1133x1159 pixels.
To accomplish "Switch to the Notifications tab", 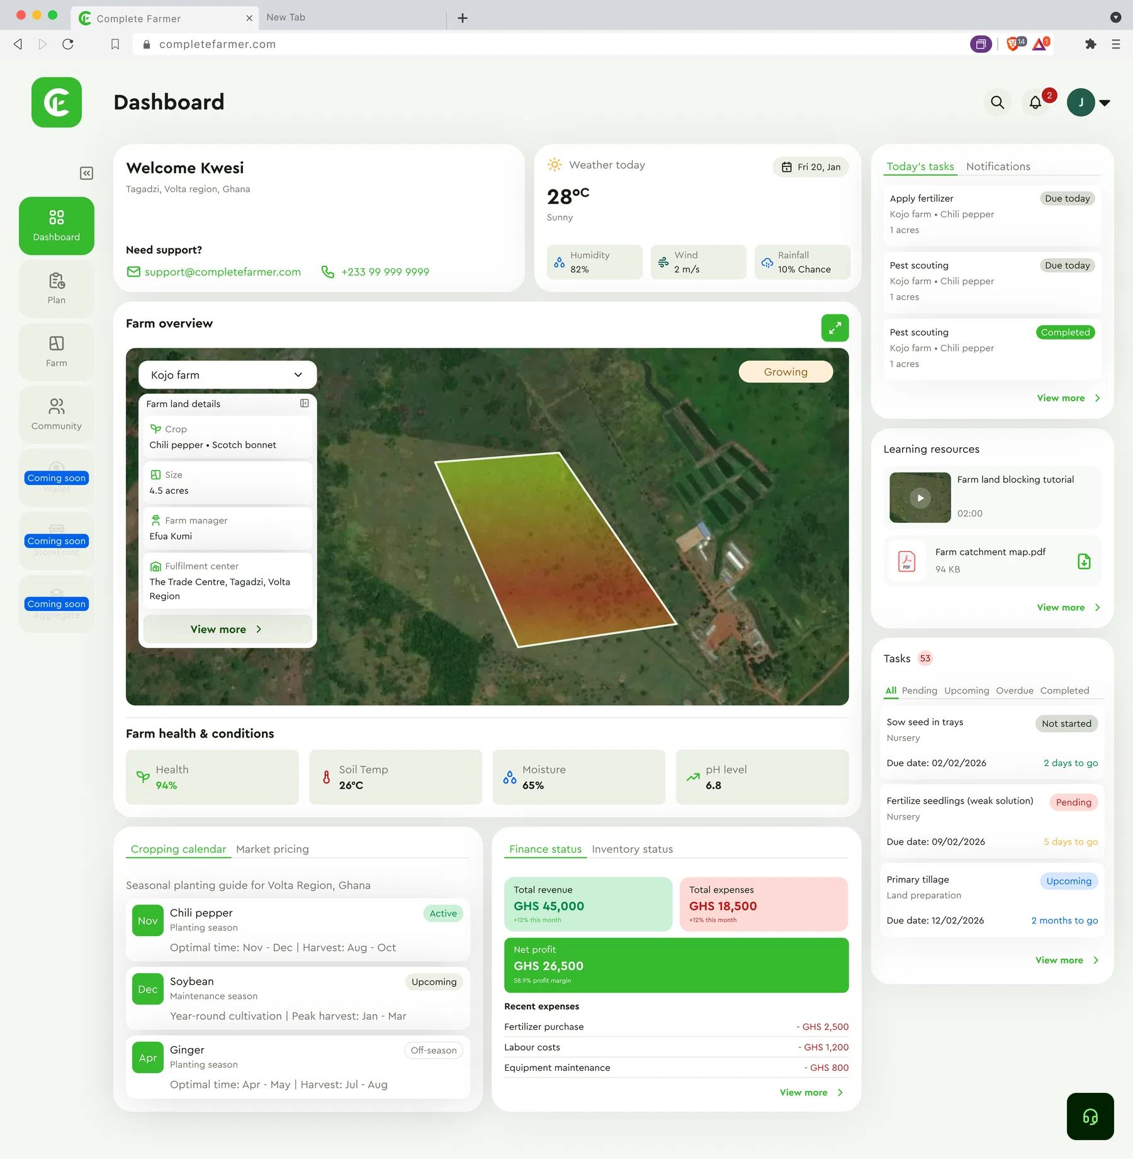I will 998,166.
